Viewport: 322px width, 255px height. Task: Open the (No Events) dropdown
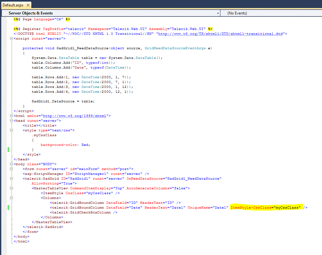271,13
